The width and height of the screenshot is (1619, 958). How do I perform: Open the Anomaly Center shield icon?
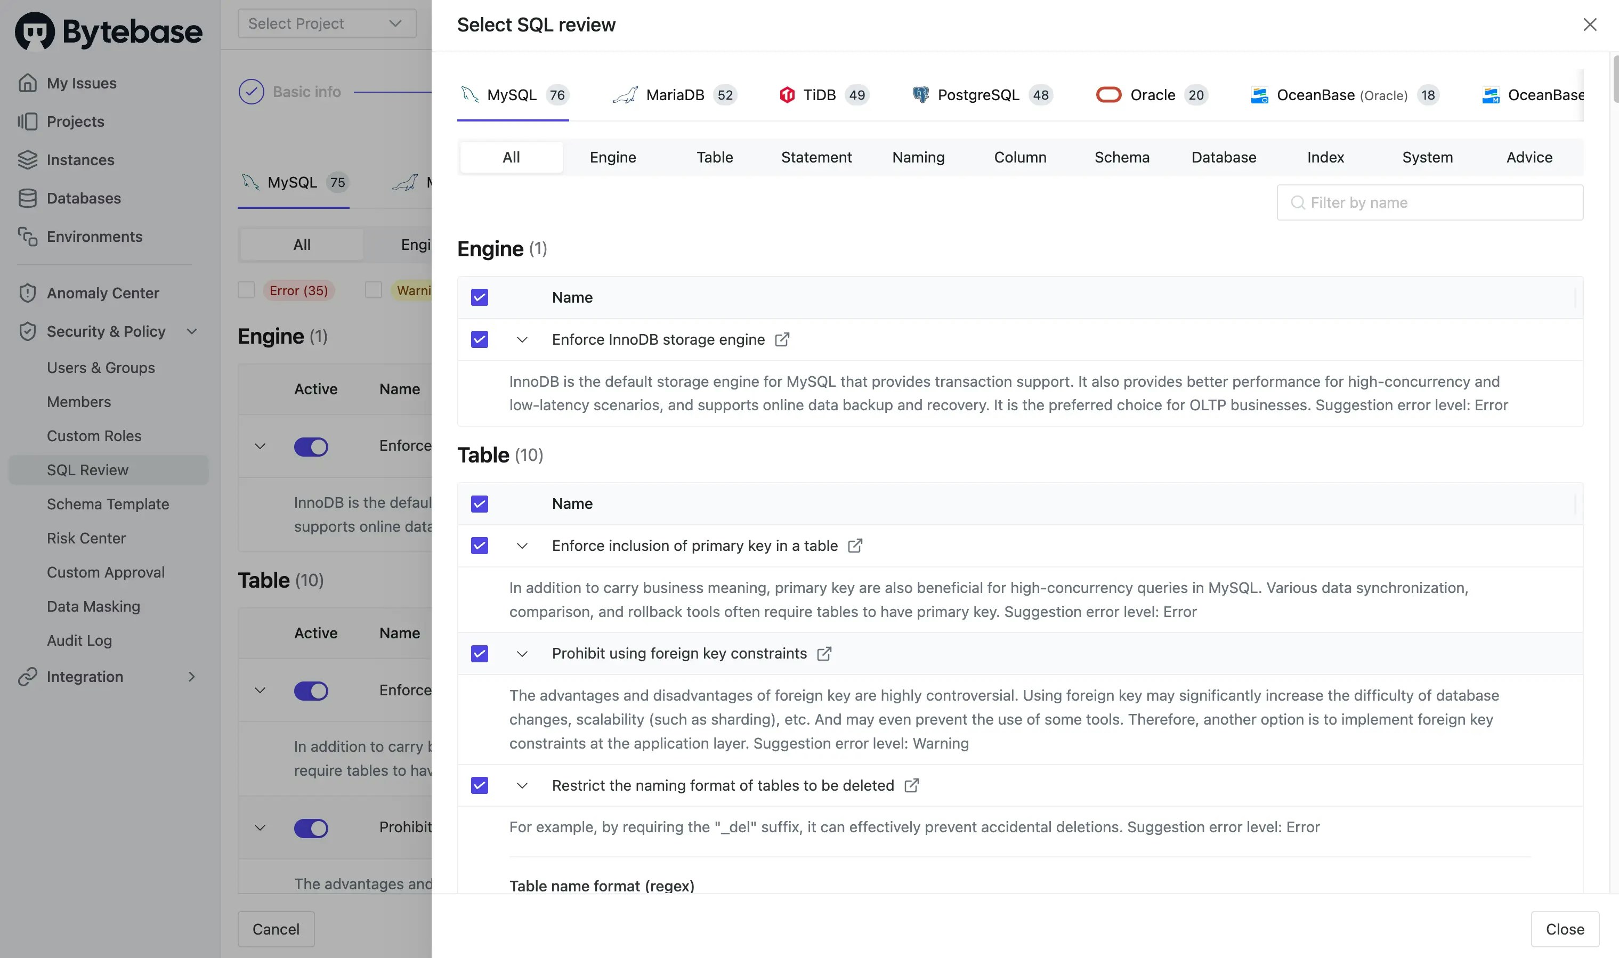click(x=28, y=293)
